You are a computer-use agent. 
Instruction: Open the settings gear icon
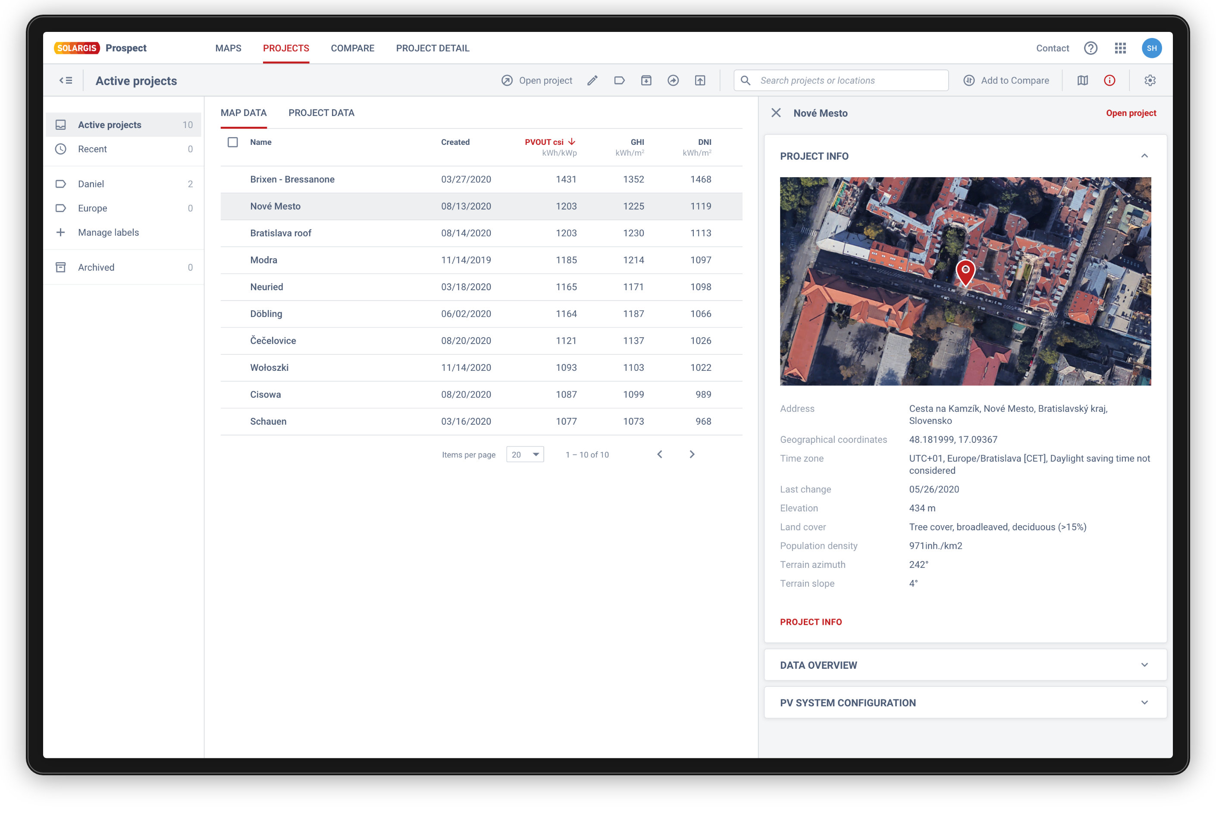pos(1150,81)
